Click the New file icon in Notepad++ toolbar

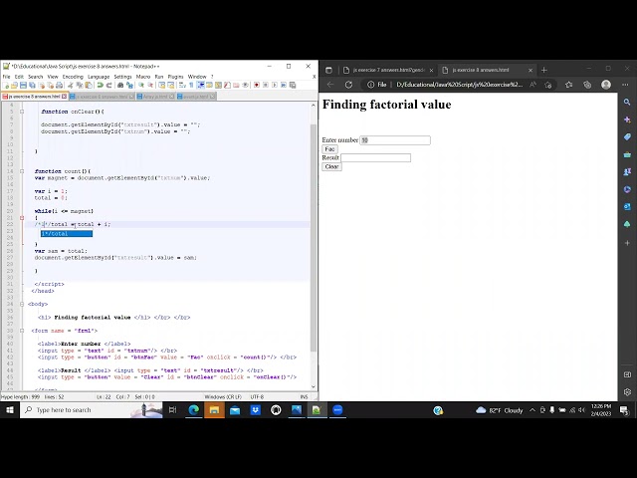6,85
